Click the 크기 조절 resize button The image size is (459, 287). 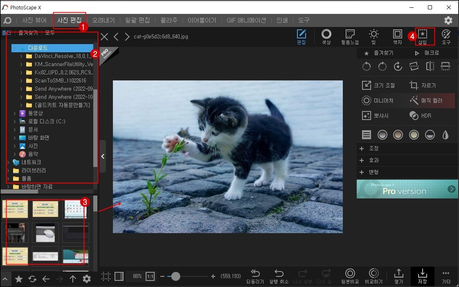pyautogui.click(x=379, y=85)
